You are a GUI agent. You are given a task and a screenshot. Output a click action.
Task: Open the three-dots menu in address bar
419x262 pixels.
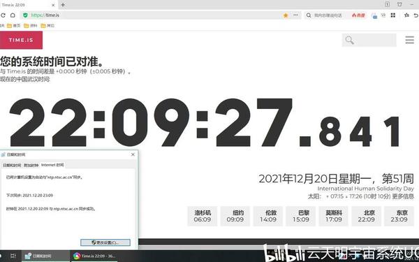click(x=295, y=15)
